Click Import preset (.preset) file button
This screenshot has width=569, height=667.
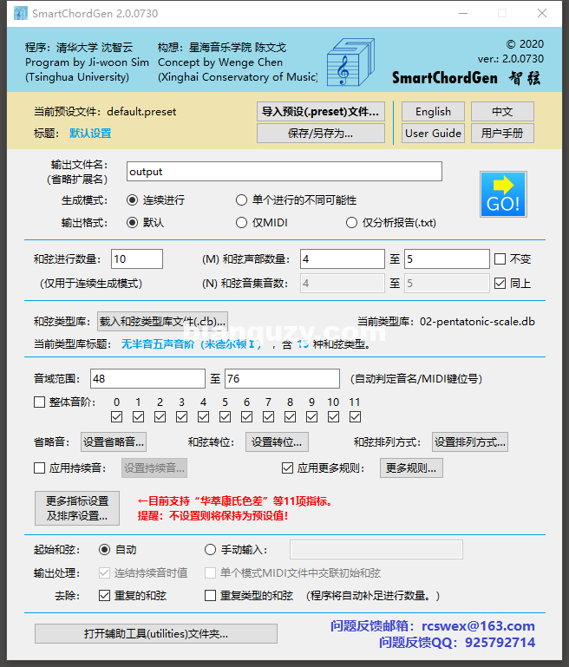click(321, 112)
